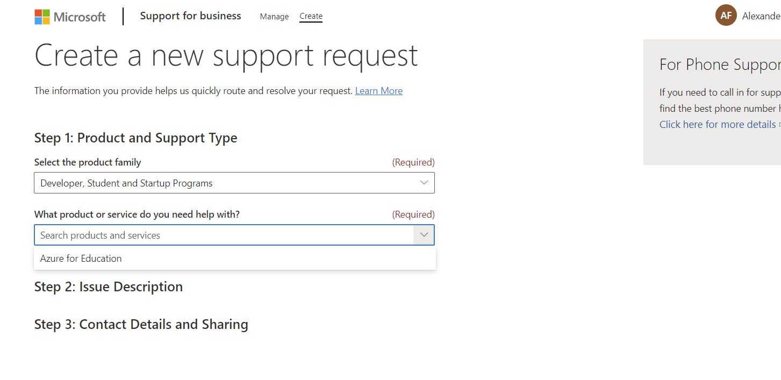Open the Learn More link
781x380 pixels.
pyautogui.click(x=379, y=91)
